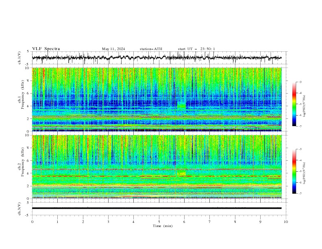This screenshot has height=249, width=322.
Task: Click the "VLF Spectra" plot title
Action: pos(46,49)
